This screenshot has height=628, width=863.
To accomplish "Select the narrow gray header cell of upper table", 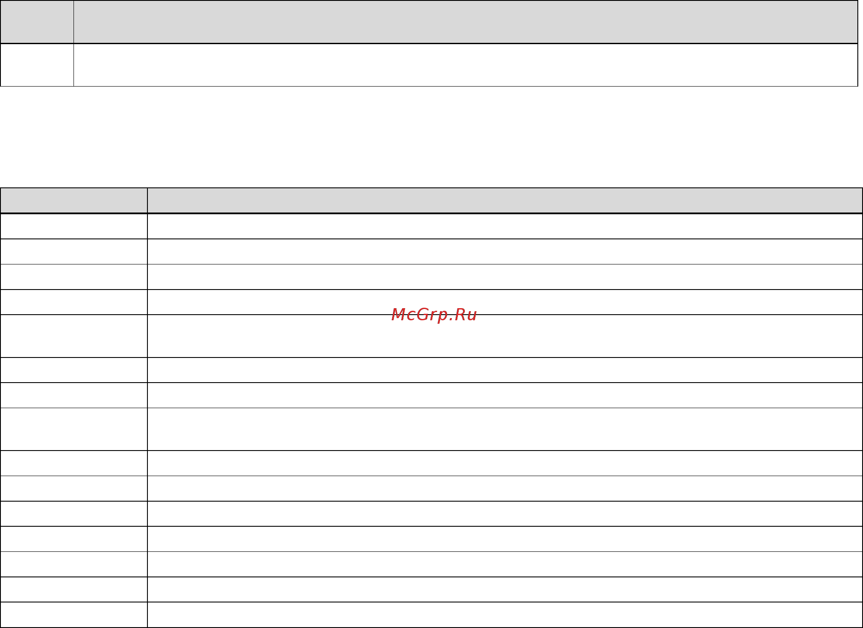I will tap(37, 22).
